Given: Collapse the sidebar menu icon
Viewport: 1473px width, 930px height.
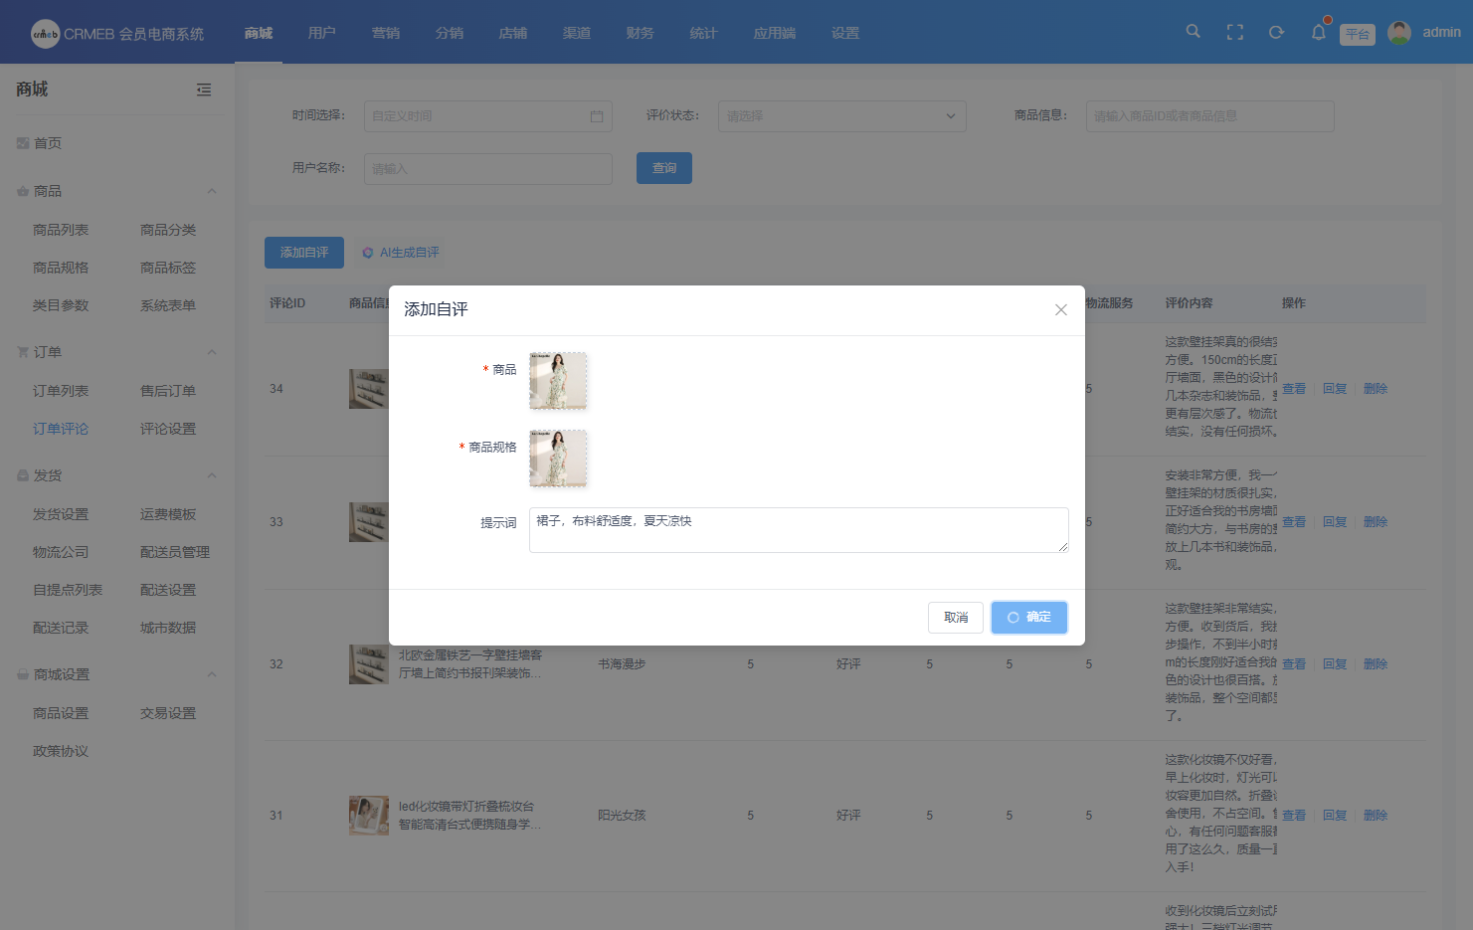Looking at the screenshot, I should pyautogui.click(x=204, y=90).
